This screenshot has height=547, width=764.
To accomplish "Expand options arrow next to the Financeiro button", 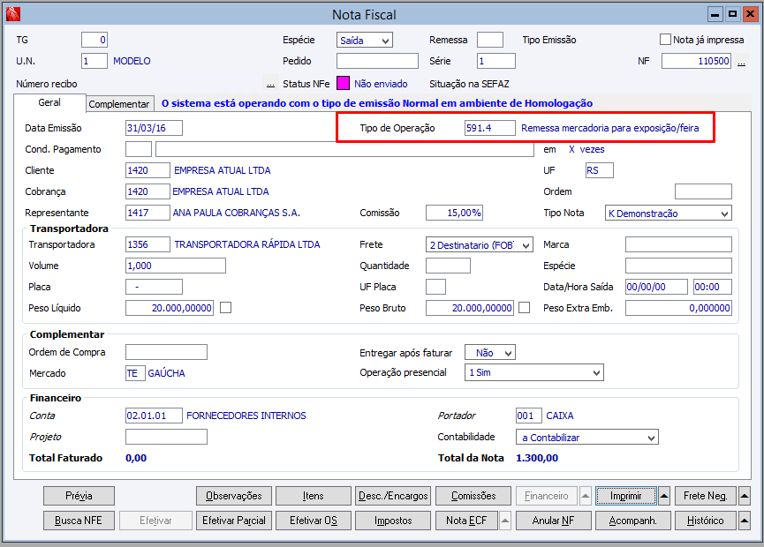I will tap(586, 496).
